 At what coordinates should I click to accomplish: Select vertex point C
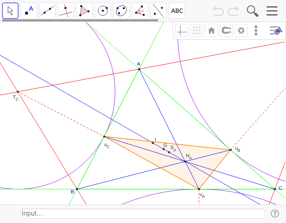click(x=275, y=189)
